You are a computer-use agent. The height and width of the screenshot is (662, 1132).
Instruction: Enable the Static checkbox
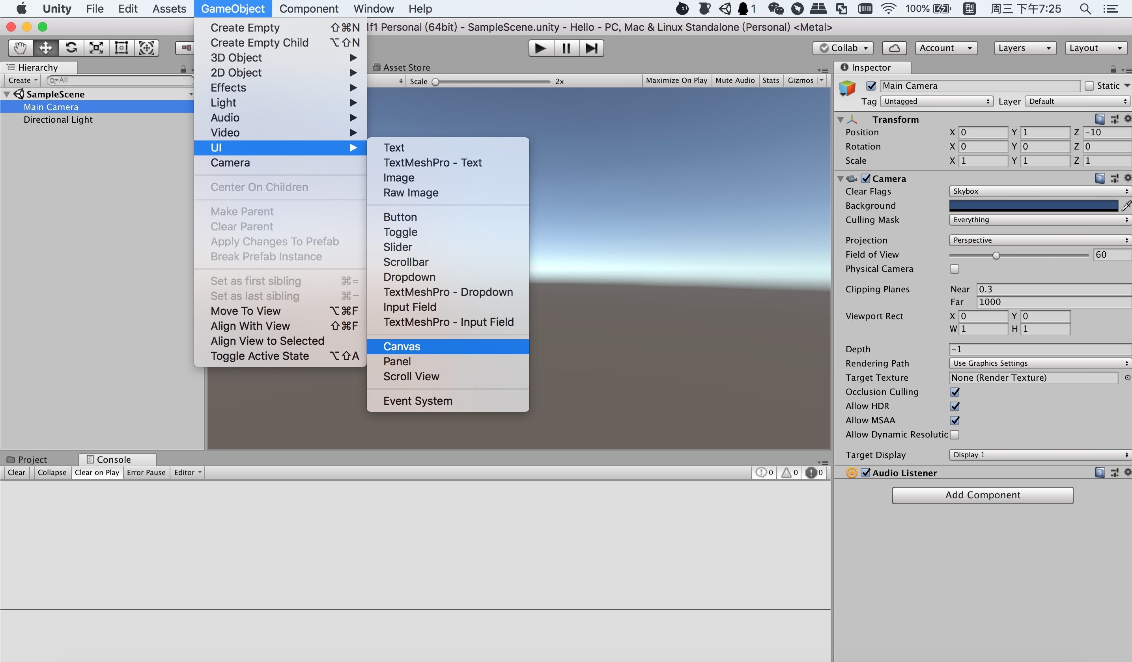tap(1089, 86)
